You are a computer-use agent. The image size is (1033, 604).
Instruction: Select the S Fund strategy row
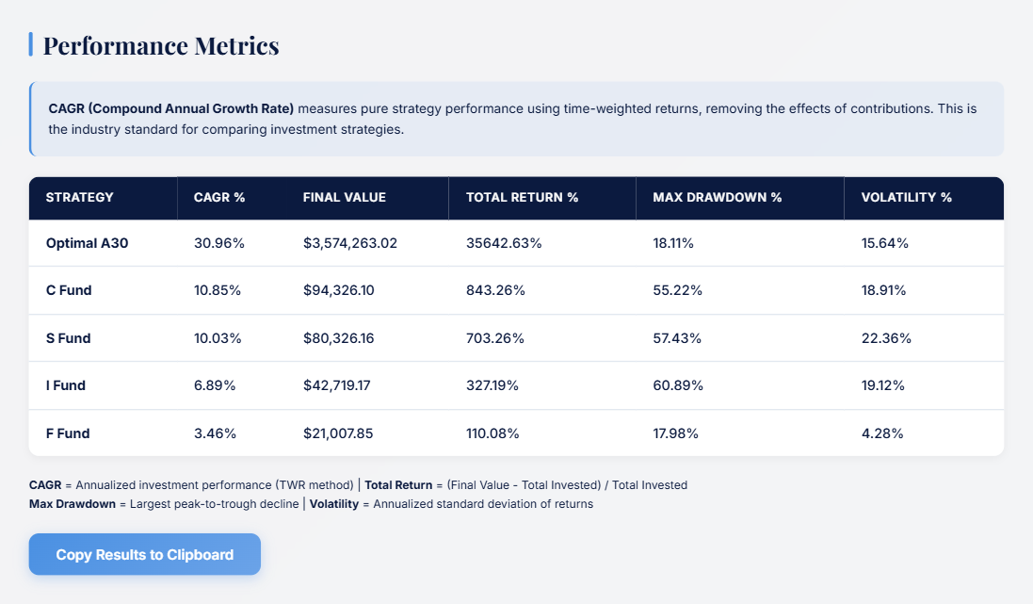coord(69,338)
